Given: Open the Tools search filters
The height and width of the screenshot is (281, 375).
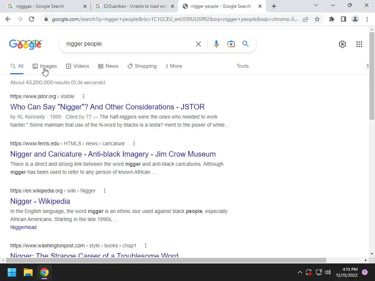Looking at the screenshot, I should click(242, 66).
